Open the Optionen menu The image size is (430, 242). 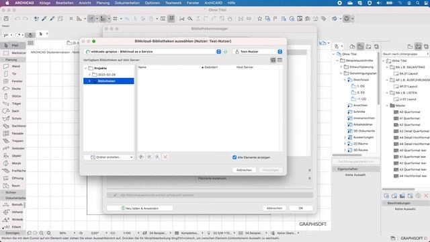pyautogui.click(x=153, y=3)
